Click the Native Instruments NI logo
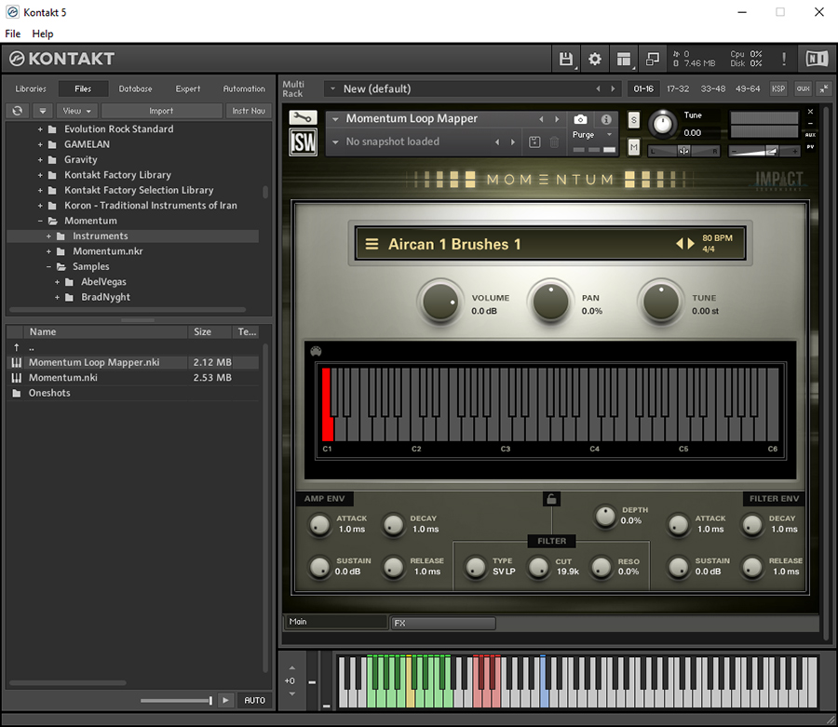The width and height of the screenshot is (838, 727). pos(817,59)
